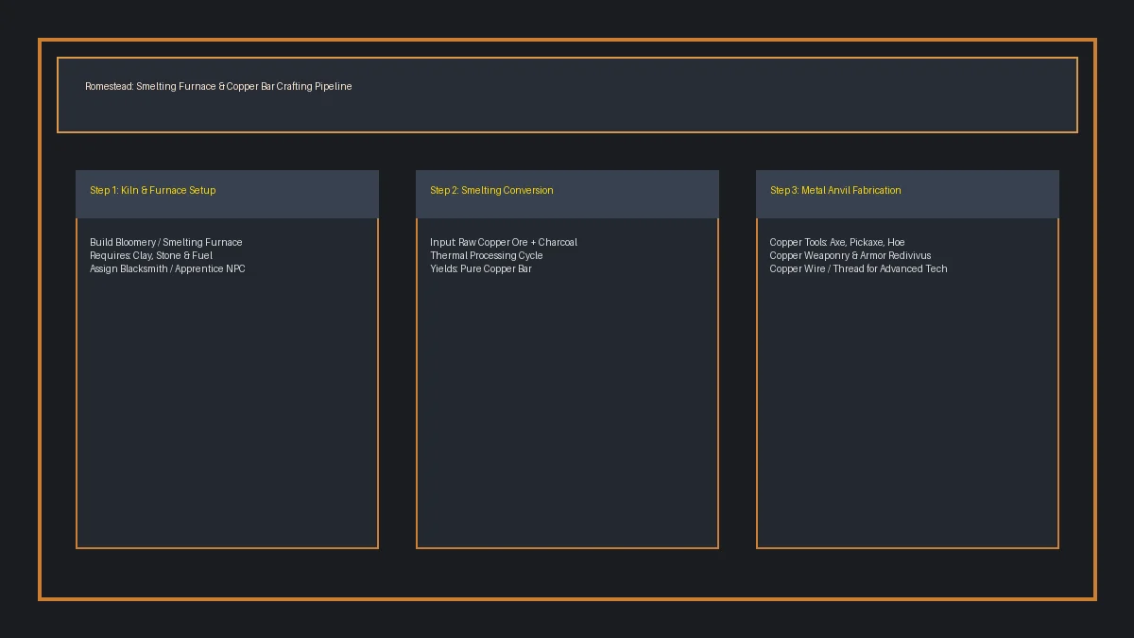1134x638 pixels.
Task: Click Copper Wire / Thread for Advanced Tech
Action: click(859, 268)
